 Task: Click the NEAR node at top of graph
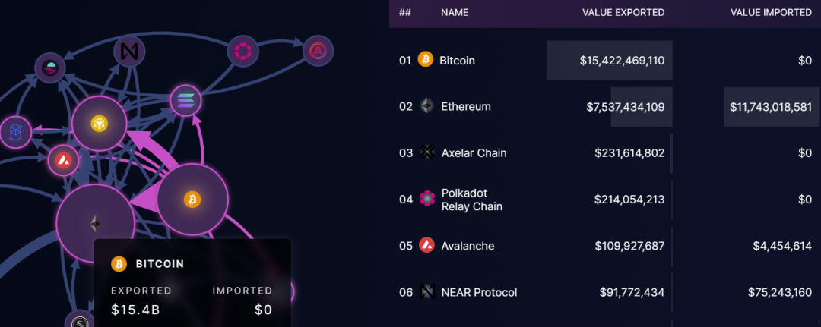tap(129, 52)
